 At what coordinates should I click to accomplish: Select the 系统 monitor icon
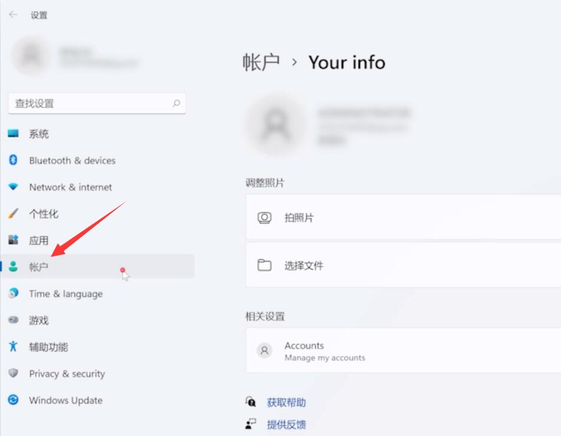[x=13, y=134]
